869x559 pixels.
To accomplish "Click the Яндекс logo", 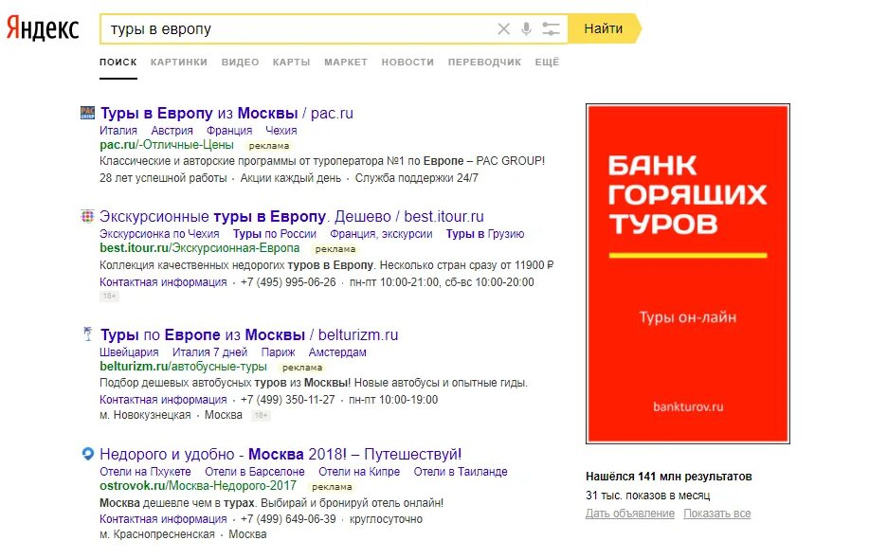I will [43, 27].
